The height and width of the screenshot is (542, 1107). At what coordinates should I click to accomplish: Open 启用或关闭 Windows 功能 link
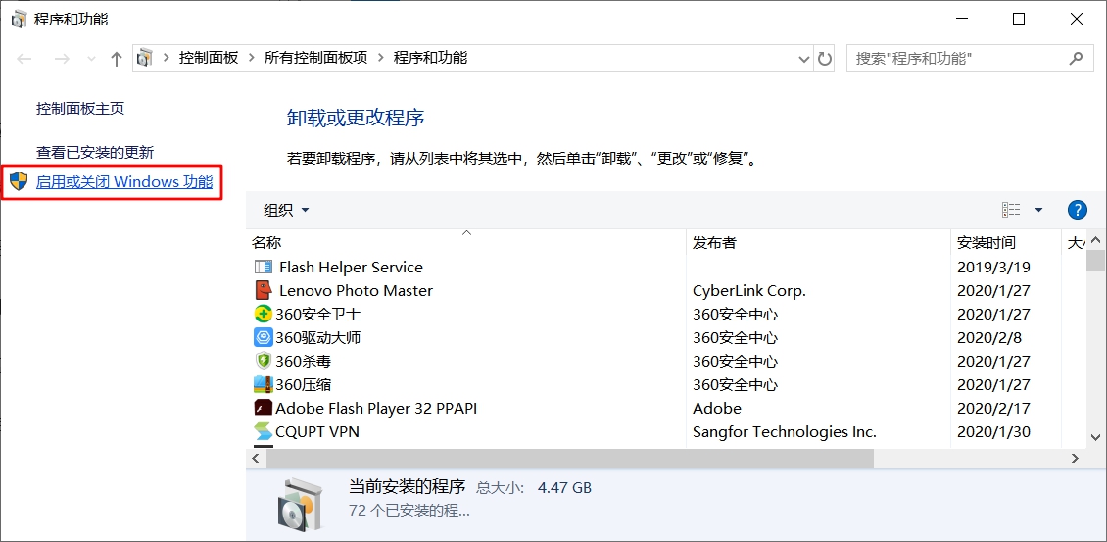pyautogui.click(x=124, y=181)
